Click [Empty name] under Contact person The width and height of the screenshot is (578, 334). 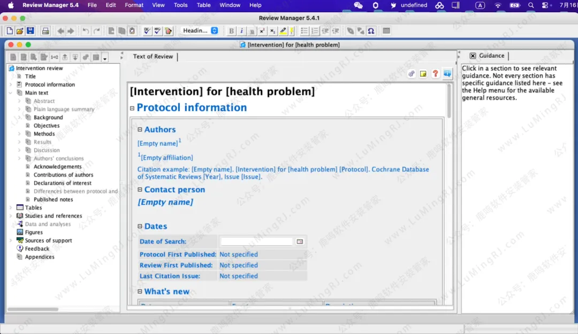pyautogui.click(x=165, y=202)
